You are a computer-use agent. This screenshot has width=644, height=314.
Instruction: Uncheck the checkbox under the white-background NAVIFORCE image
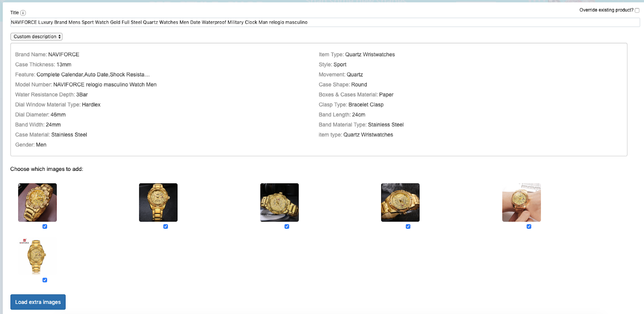click(x=45, y=280)
